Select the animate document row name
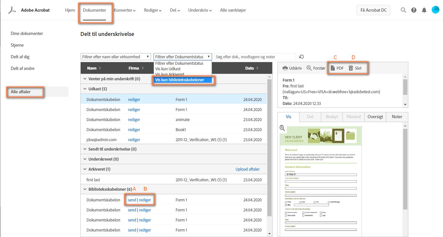The height and width of the screenshot is (237, 443). click(x=182, y=120)
